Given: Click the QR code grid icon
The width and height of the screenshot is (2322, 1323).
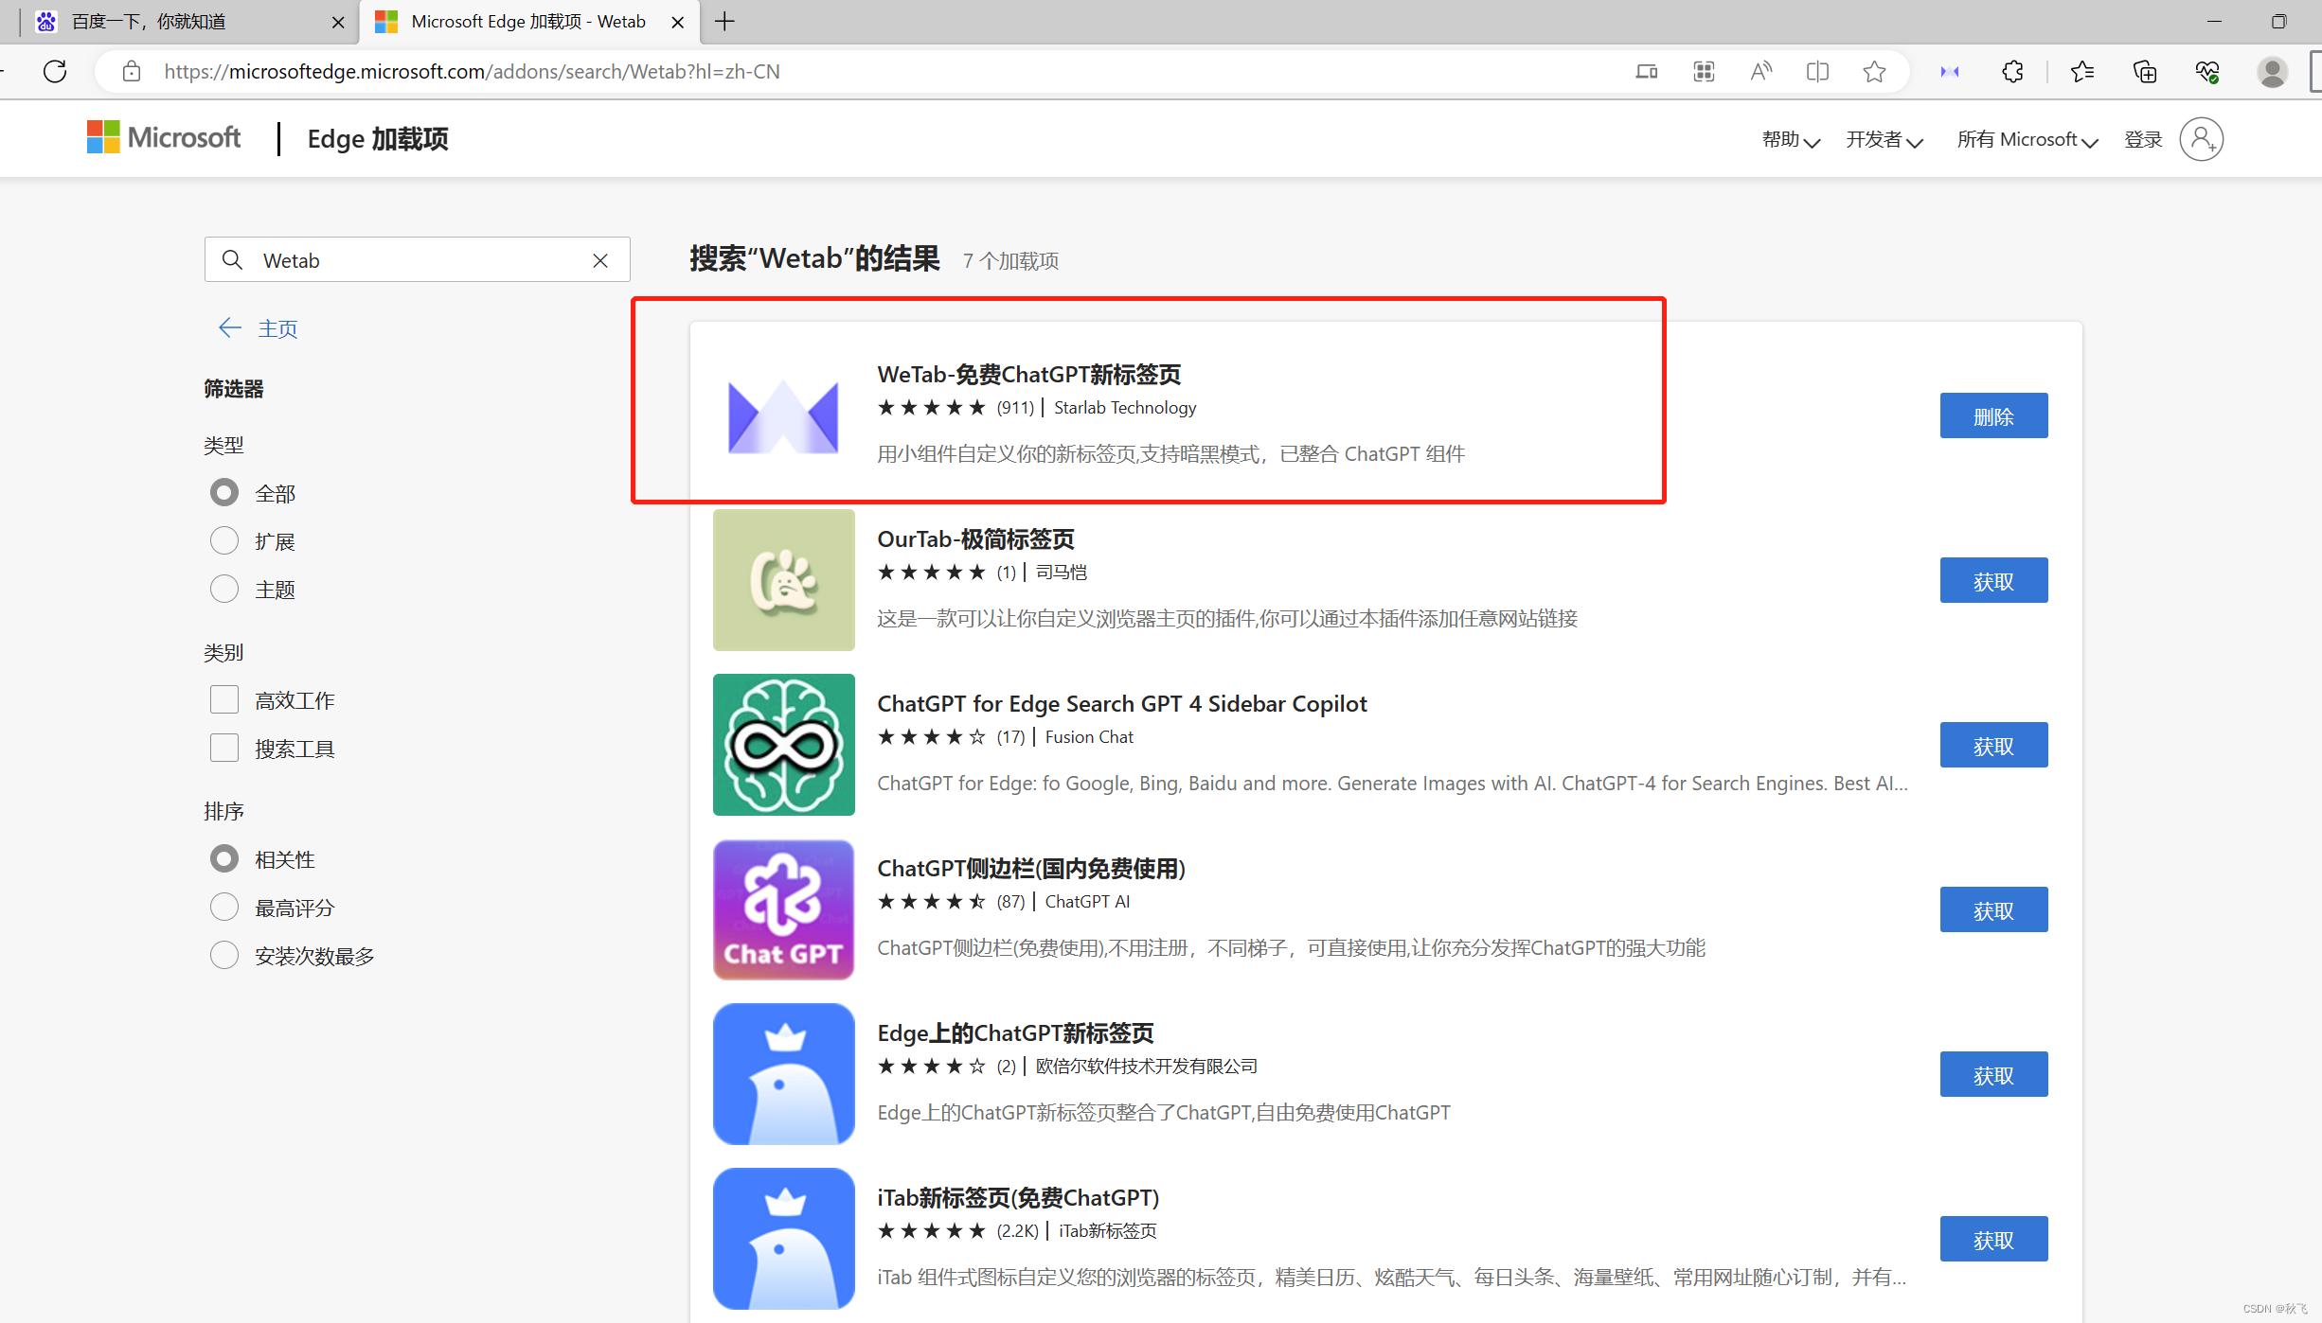Looking at the screenshot, I should click(x=1704, y=71).
